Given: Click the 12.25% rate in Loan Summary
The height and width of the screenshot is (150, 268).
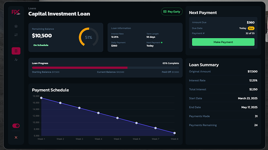Looking at the screenshot, I should [x=253, y=80].
